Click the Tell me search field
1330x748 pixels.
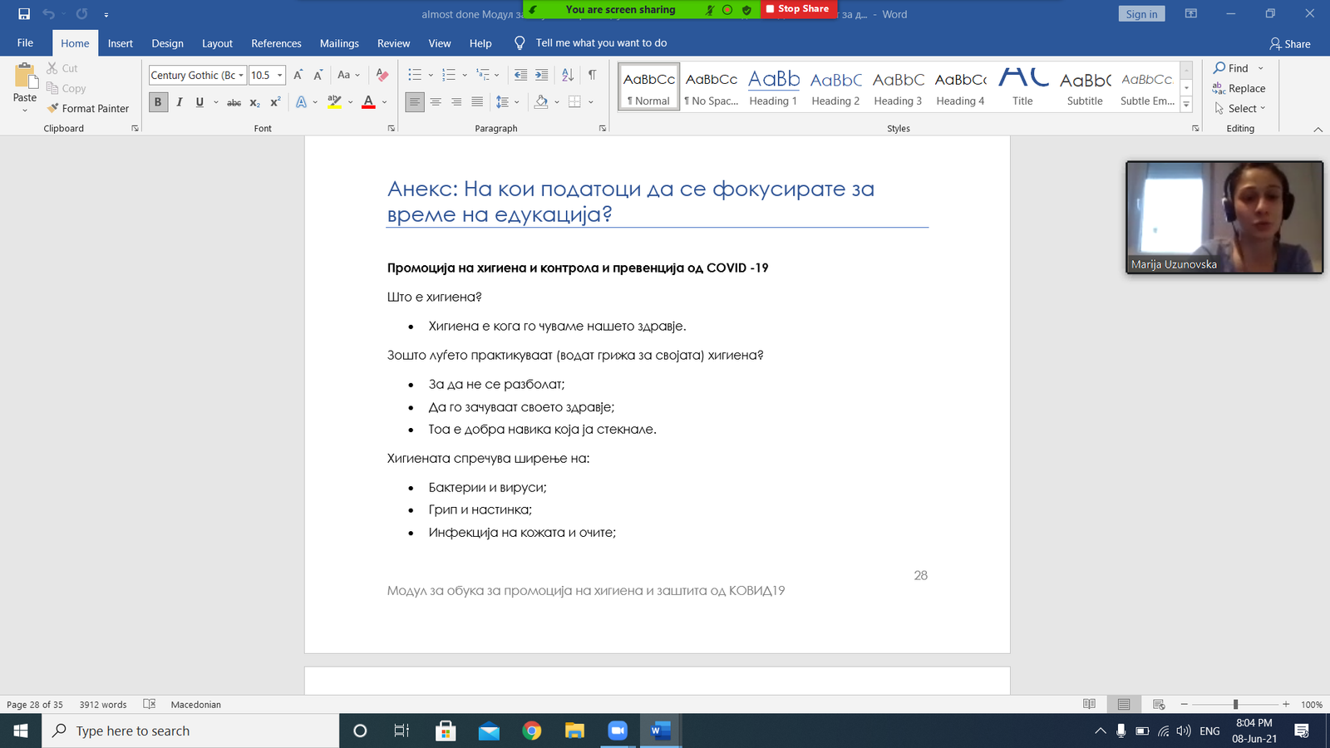pos(601,43)
